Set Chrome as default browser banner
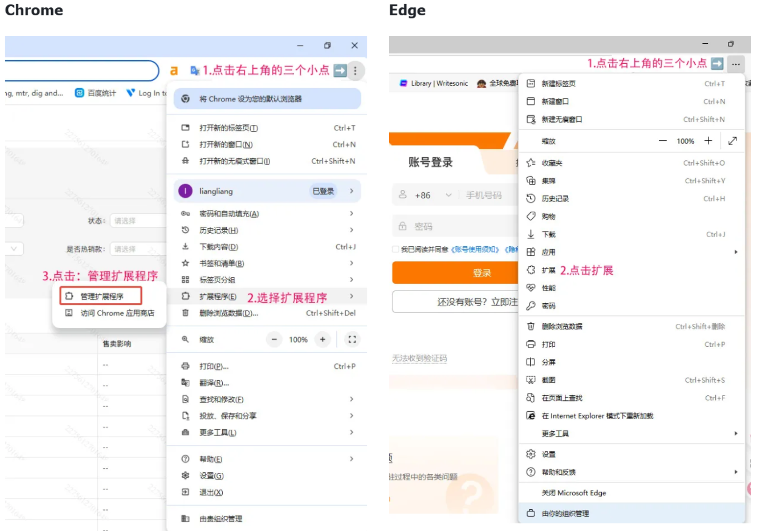 click(x=267, y=99)
